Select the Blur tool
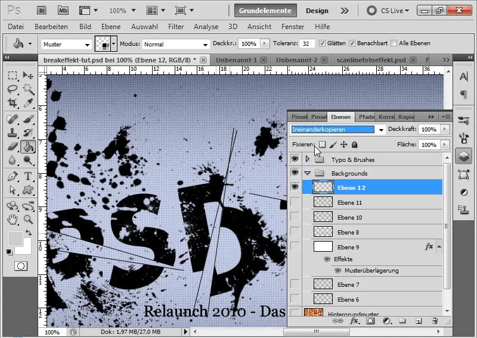 tap(12, 160)
